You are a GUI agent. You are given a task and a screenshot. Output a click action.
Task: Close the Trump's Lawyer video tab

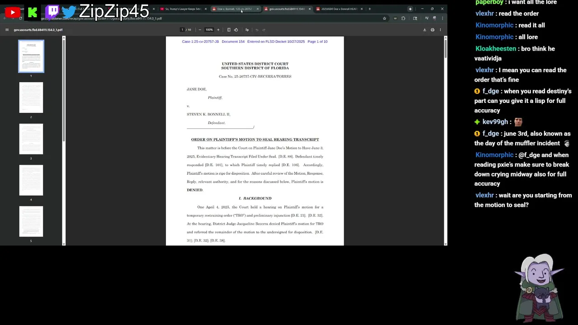205,9
